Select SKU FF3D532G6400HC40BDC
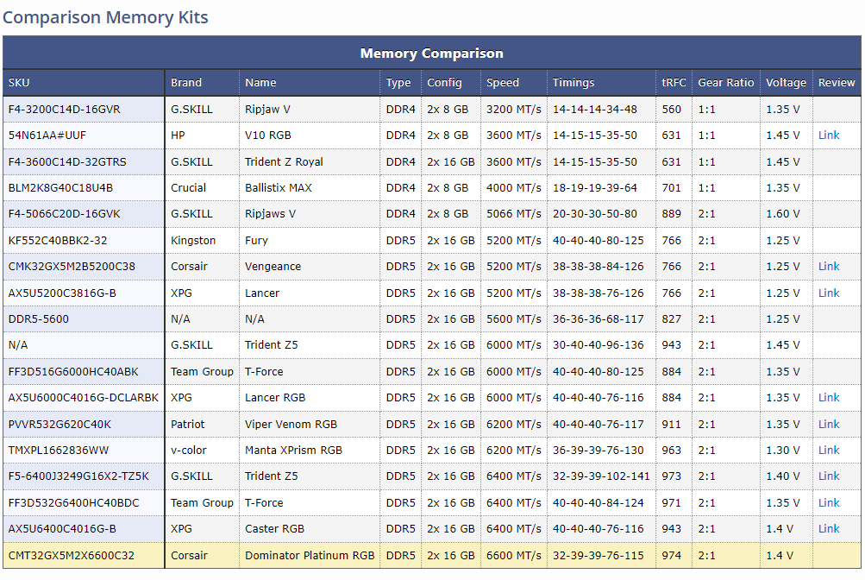The width and height of the screenshot is (865, 580). [73, 502]
